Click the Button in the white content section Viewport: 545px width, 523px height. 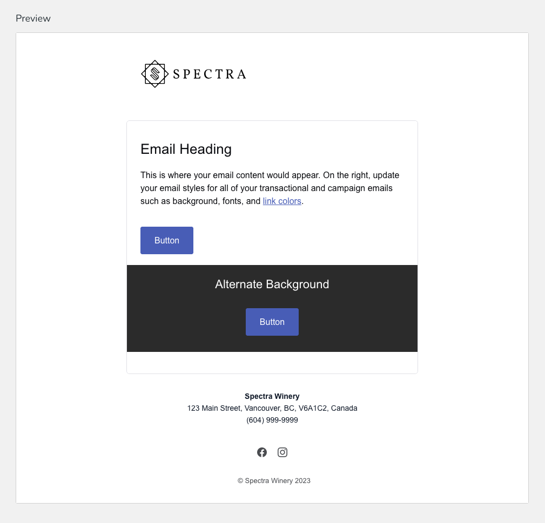(166, 240)
